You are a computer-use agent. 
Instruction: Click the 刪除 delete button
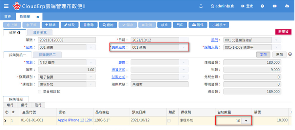tap(89, 25)
